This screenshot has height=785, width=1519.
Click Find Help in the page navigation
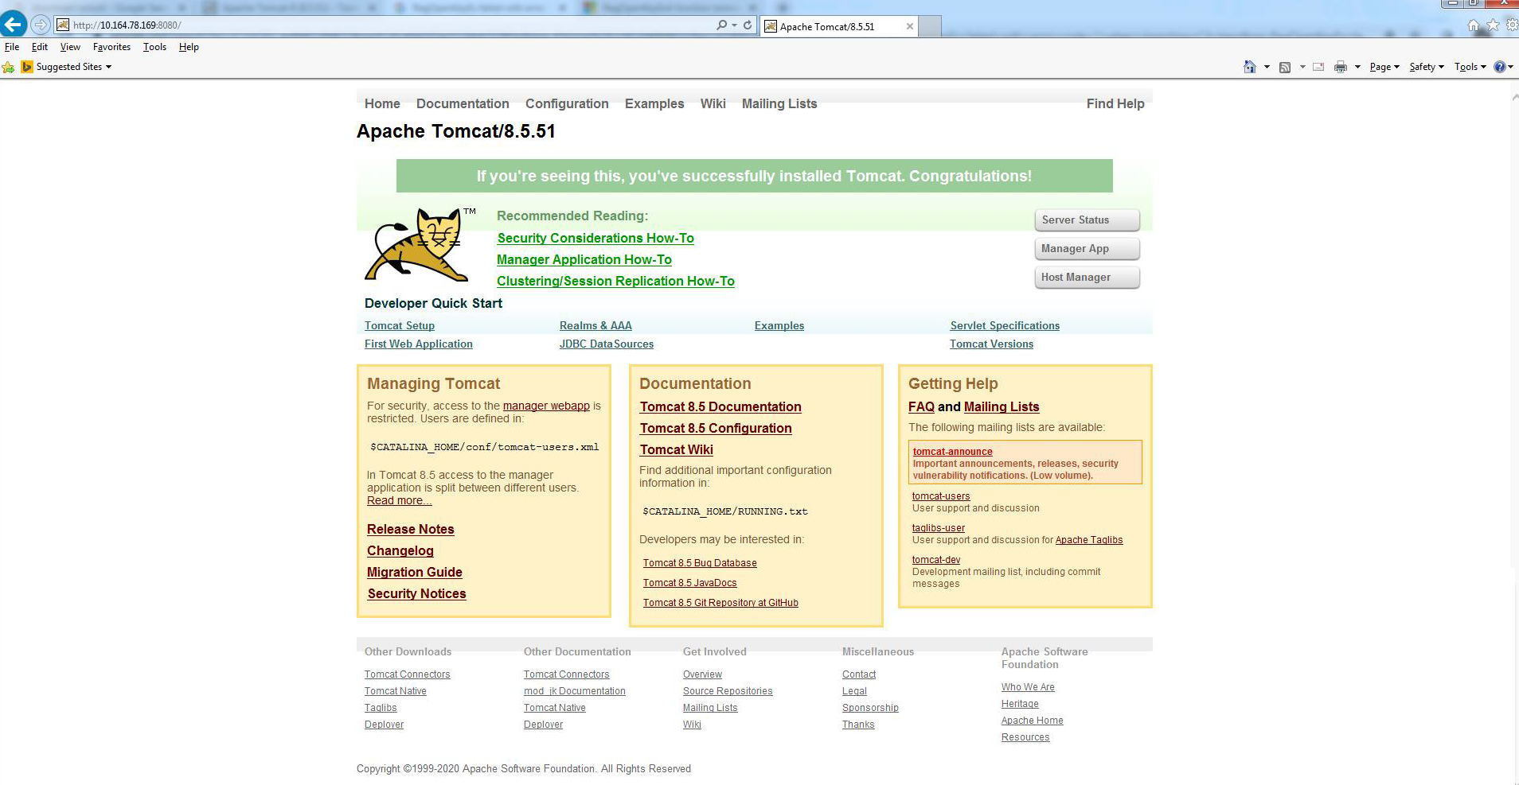tap(1115, 103)
